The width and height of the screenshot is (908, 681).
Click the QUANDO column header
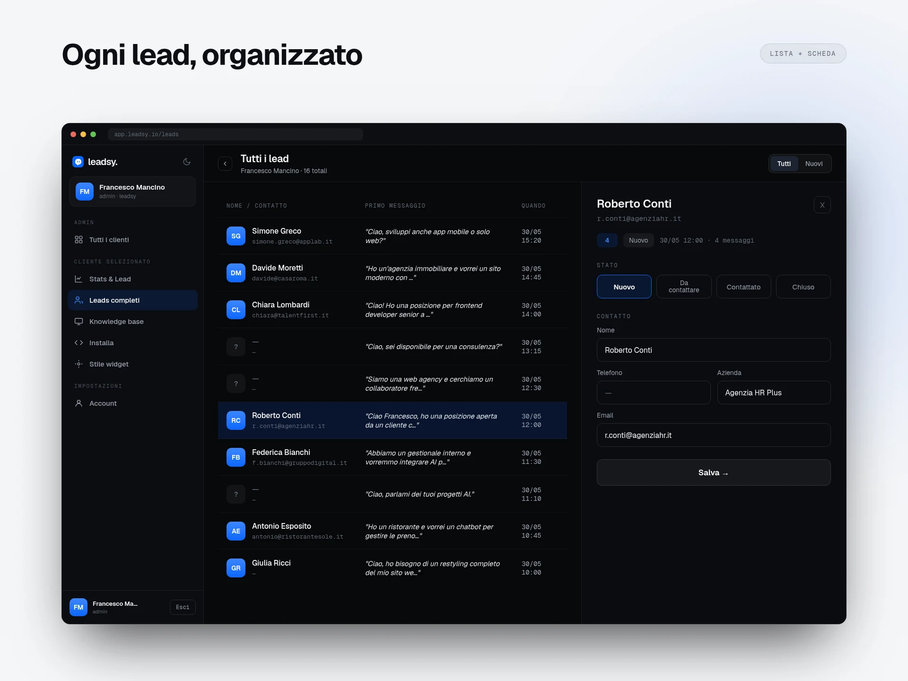coord(533,206)
